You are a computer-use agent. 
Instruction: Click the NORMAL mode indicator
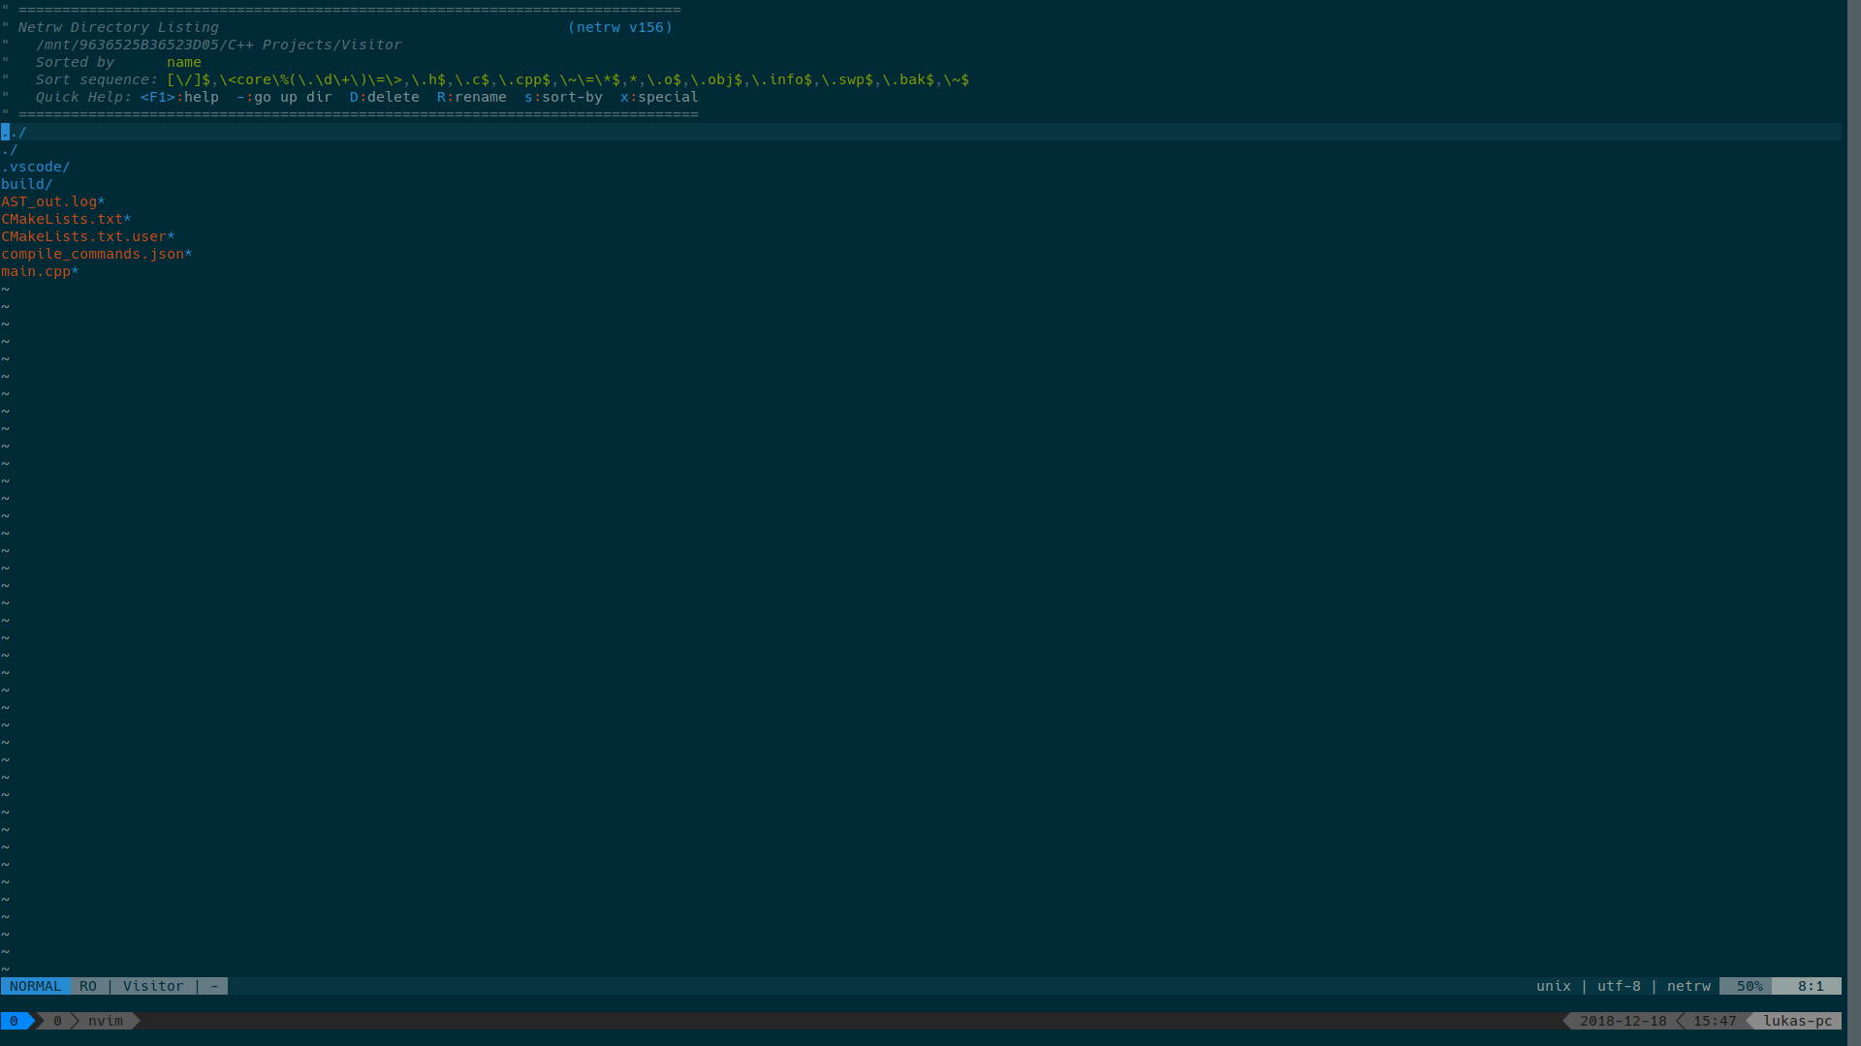click(35, 986)
